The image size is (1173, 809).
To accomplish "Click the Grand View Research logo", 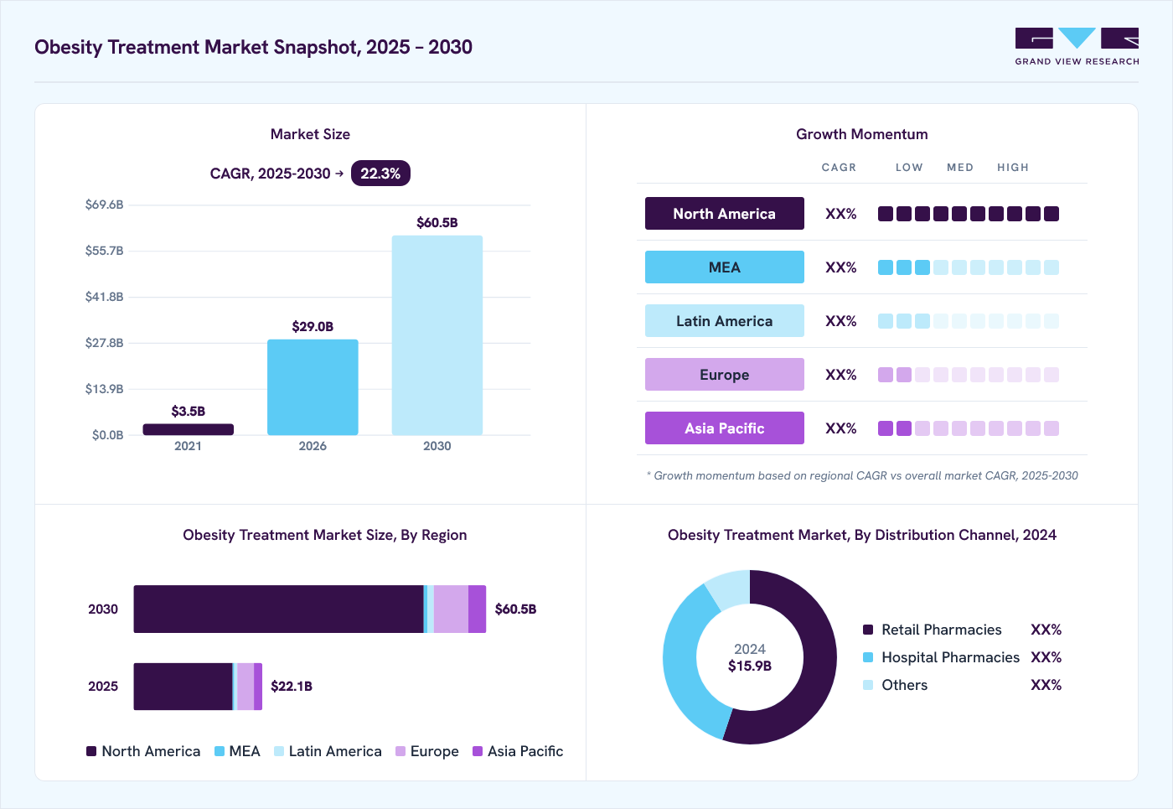I will click(1077, 47).
